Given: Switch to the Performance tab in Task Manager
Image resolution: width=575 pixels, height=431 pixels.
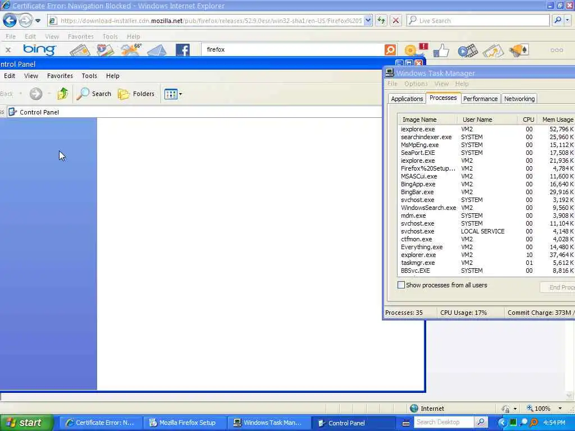Looking at the screenshot, I should click(480, 99).
